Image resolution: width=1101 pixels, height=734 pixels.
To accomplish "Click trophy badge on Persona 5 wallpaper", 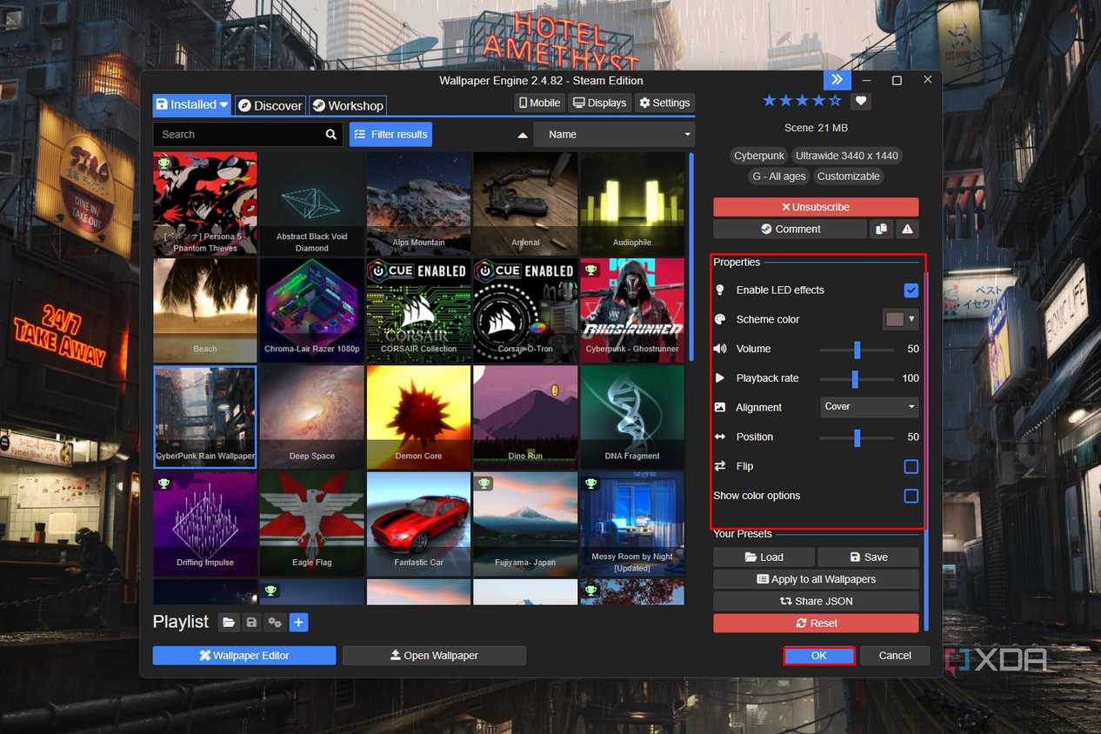I will (163, 163).
